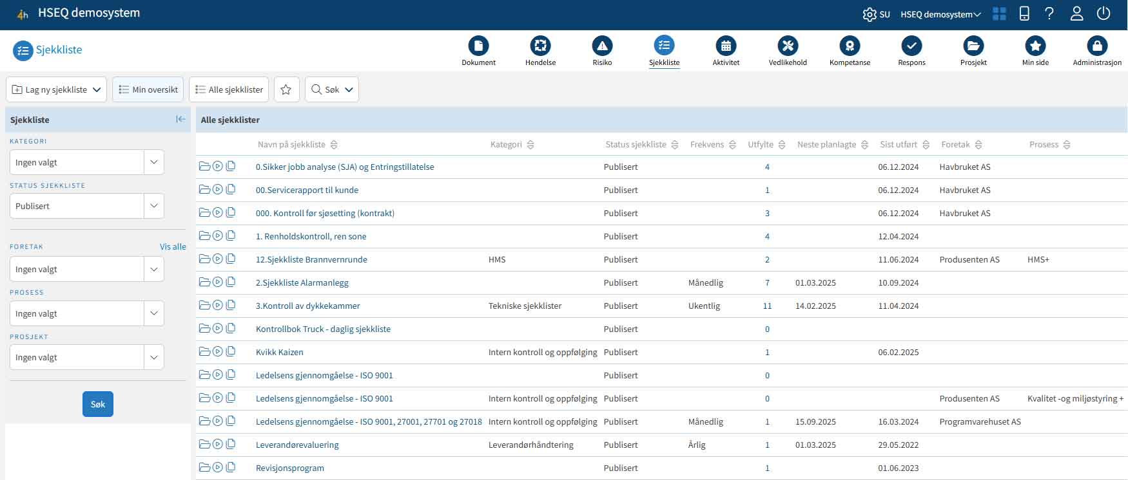
Task: Expand the Kategori filter dropdown
Action: 153,162
